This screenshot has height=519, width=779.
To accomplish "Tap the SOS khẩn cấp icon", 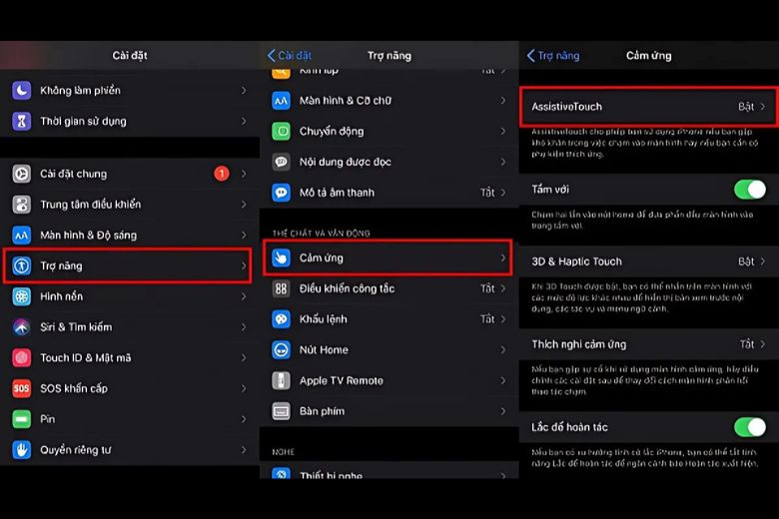I will (x=21, y=388).
